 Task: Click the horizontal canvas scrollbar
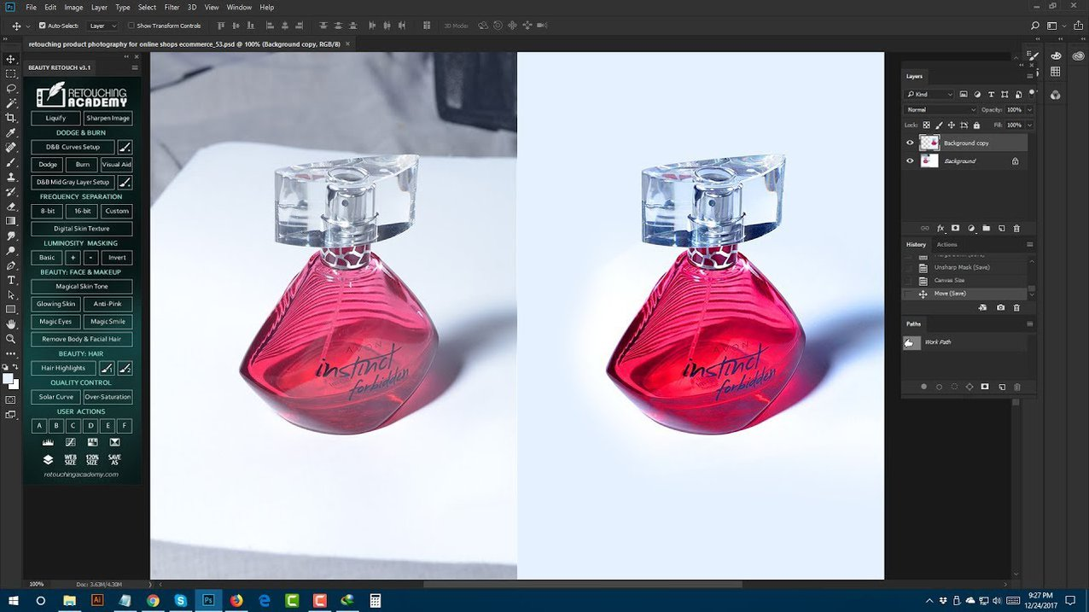point(583,585)
